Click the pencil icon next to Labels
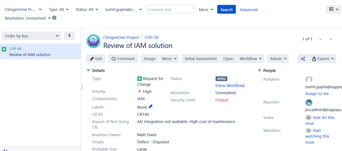The height and width of the screenshot is (151, 342). (x=151, y=106)
